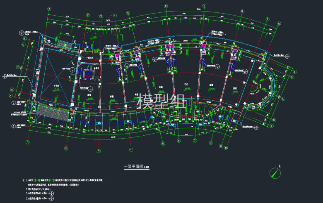Select grid bubble 4 below the plan
This screenshot has width=323, height=203.
(x=131, y=150)
